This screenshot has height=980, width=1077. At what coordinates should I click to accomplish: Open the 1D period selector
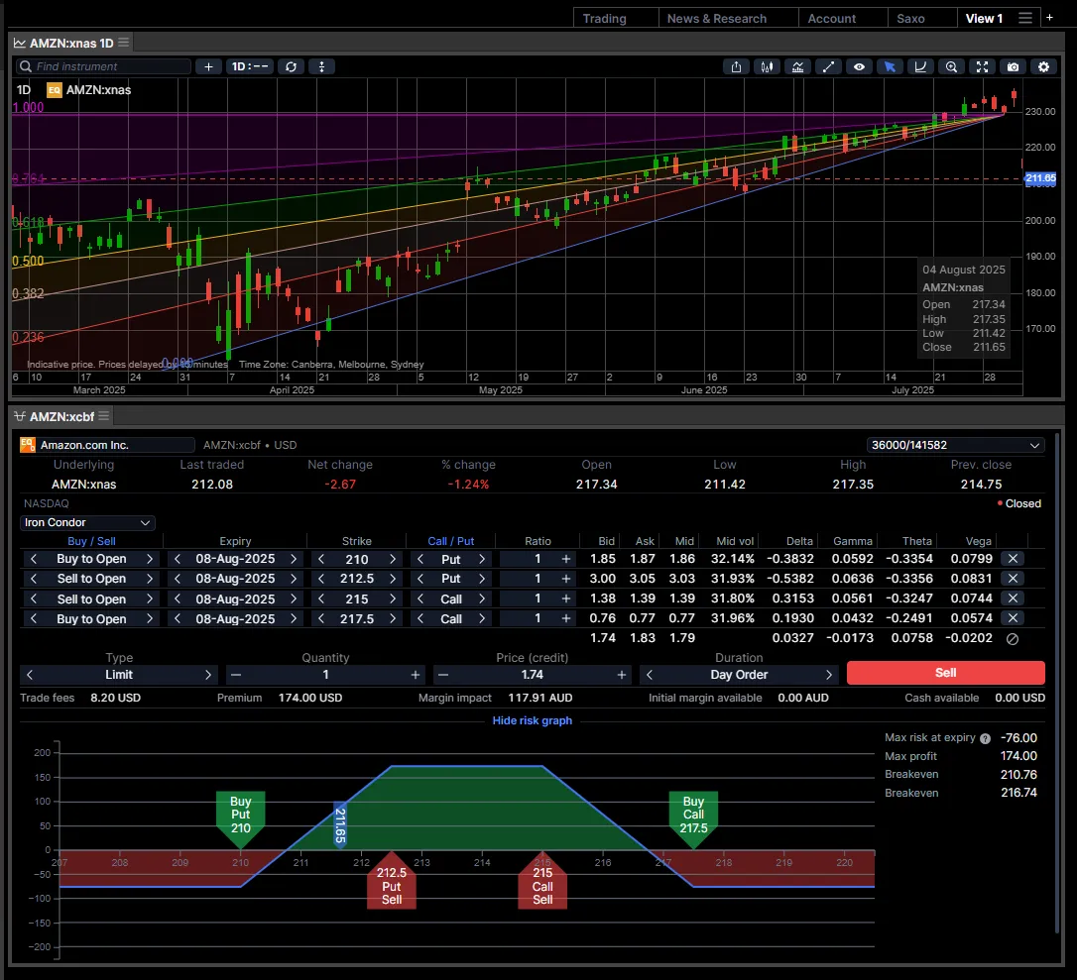click(249, 66)
